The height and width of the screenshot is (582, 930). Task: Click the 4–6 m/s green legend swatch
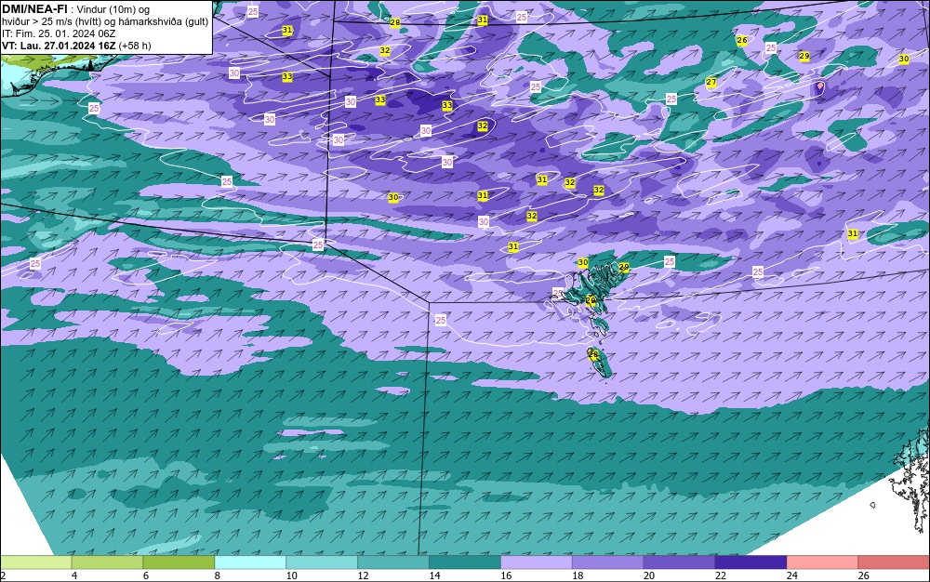pos(107,562)
